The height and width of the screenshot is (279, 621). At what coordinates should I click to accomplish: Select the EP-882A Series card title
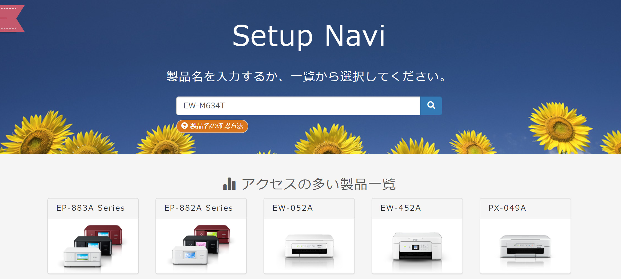198,208
